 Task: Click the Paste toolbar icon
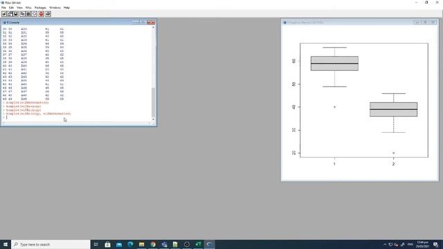28,14
